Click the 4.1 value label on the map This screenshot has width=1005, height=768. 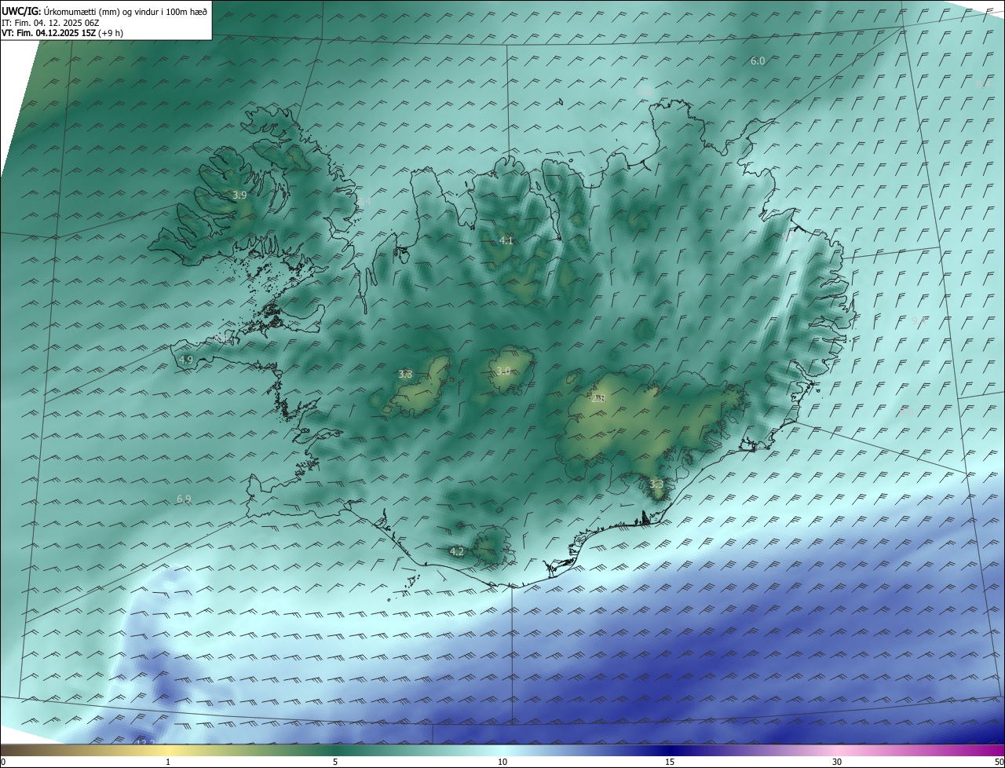[506, 240]
